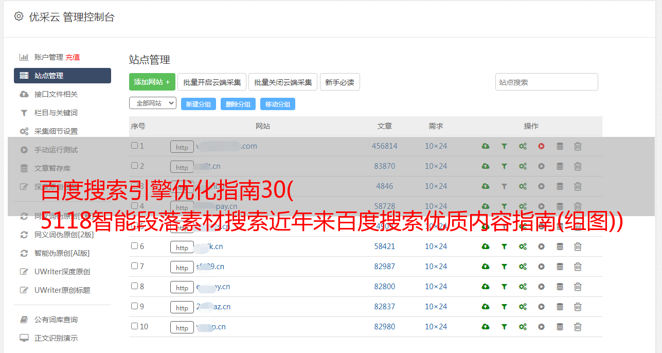The width and height of the screenshot is (662, 353).
Task: Tick the checkbox for row 6
Action: [x=134, y=246]
